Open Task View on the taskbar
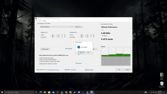Image resolution: width=167 pixels, height=94 pixels. pos(36,92)
